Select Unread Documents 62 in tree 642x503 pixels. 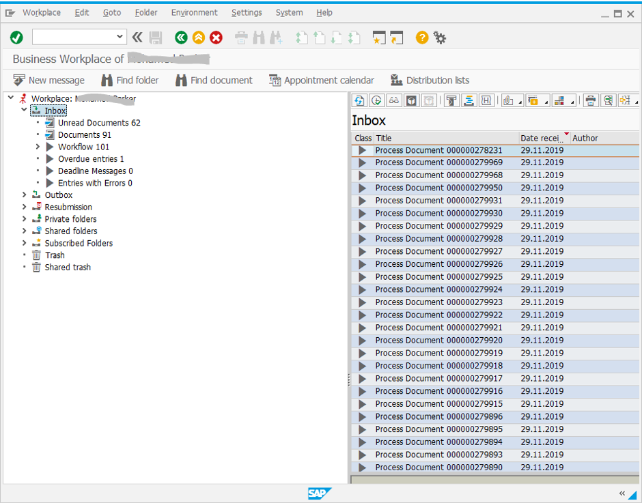pyautogui.click(x=99, y=123)
